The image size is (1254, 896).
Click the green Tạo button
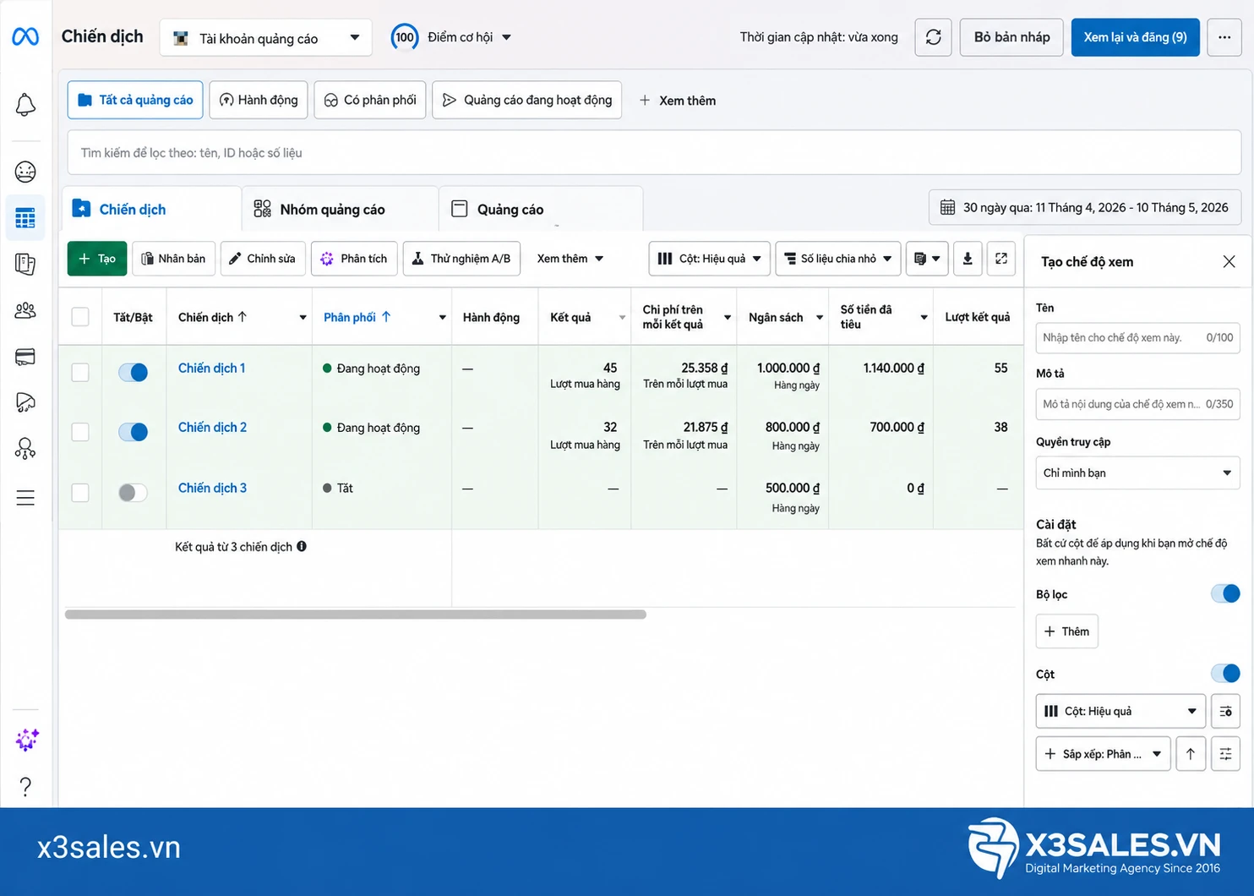pyautogui.click(x=97, y=259)
